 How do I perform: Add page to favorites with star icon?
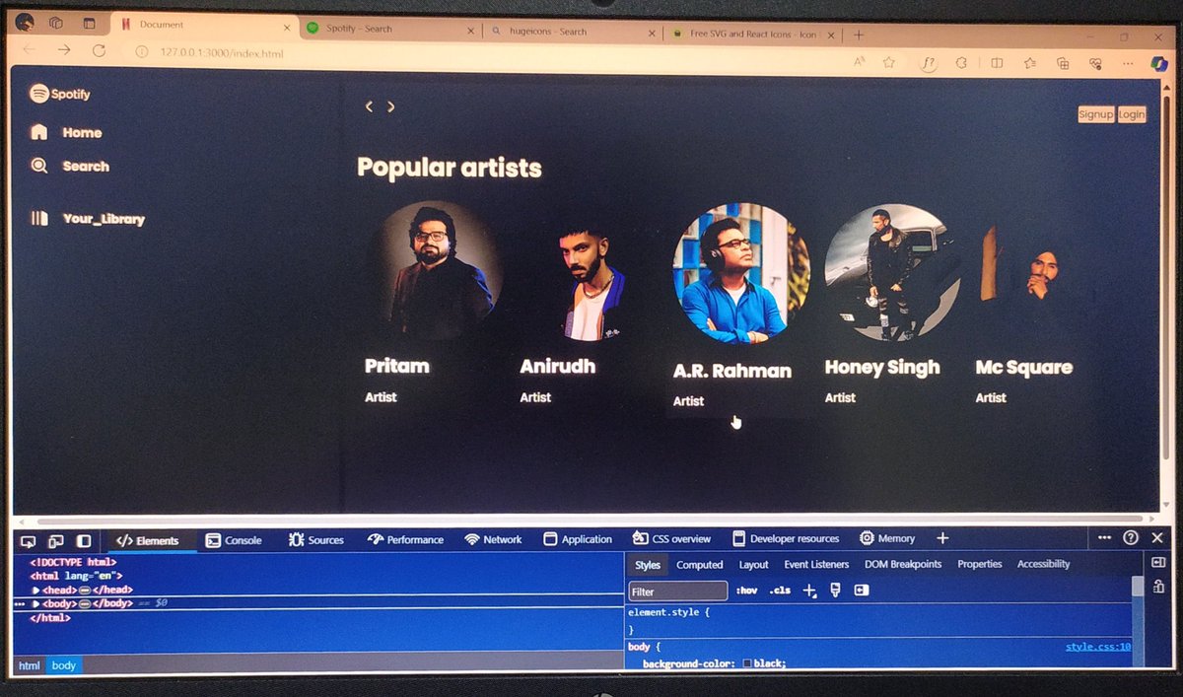[x=889, y=62]
